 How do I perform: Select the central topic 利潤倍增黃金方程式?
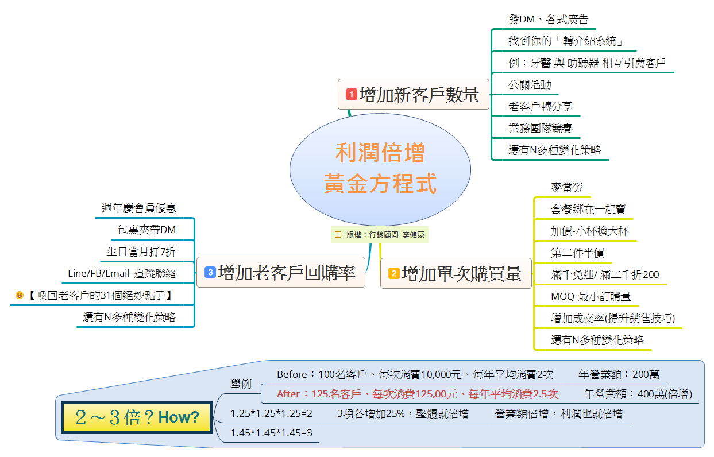[x=380, y=169]
